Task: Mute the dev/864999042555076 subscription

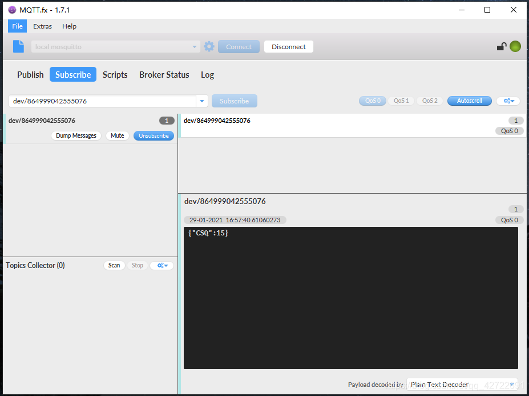Action: [118, 135]
